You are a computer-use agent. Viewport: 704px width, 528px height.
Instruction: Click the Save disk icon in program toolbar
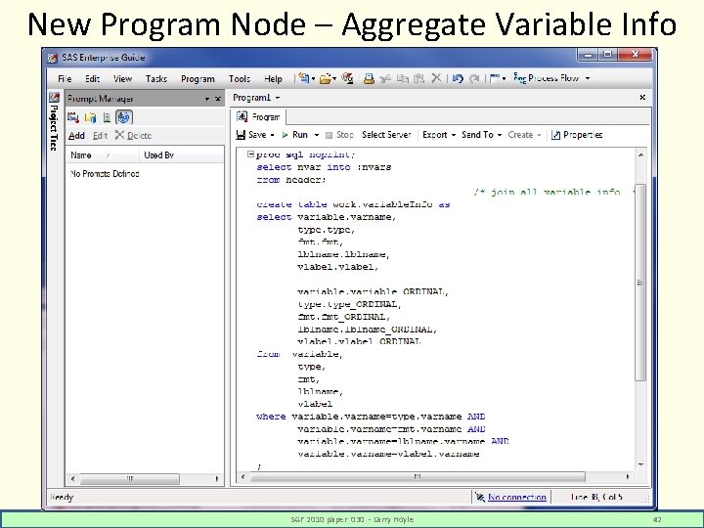(x=242, y=135)
